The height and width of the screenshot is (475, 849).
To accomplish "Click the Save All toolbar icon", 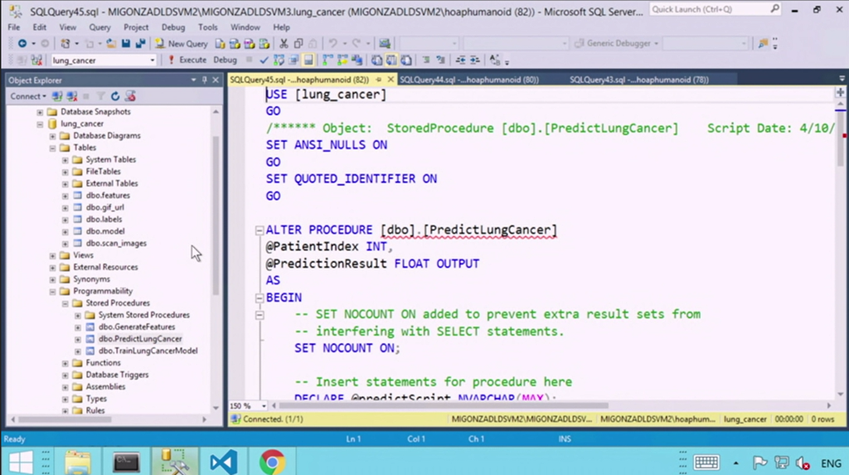I will tap(140, 43).
